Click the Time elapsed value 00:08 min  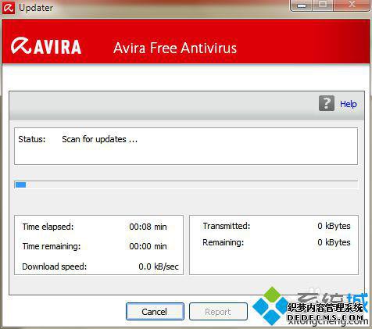(x=148, y=227)
